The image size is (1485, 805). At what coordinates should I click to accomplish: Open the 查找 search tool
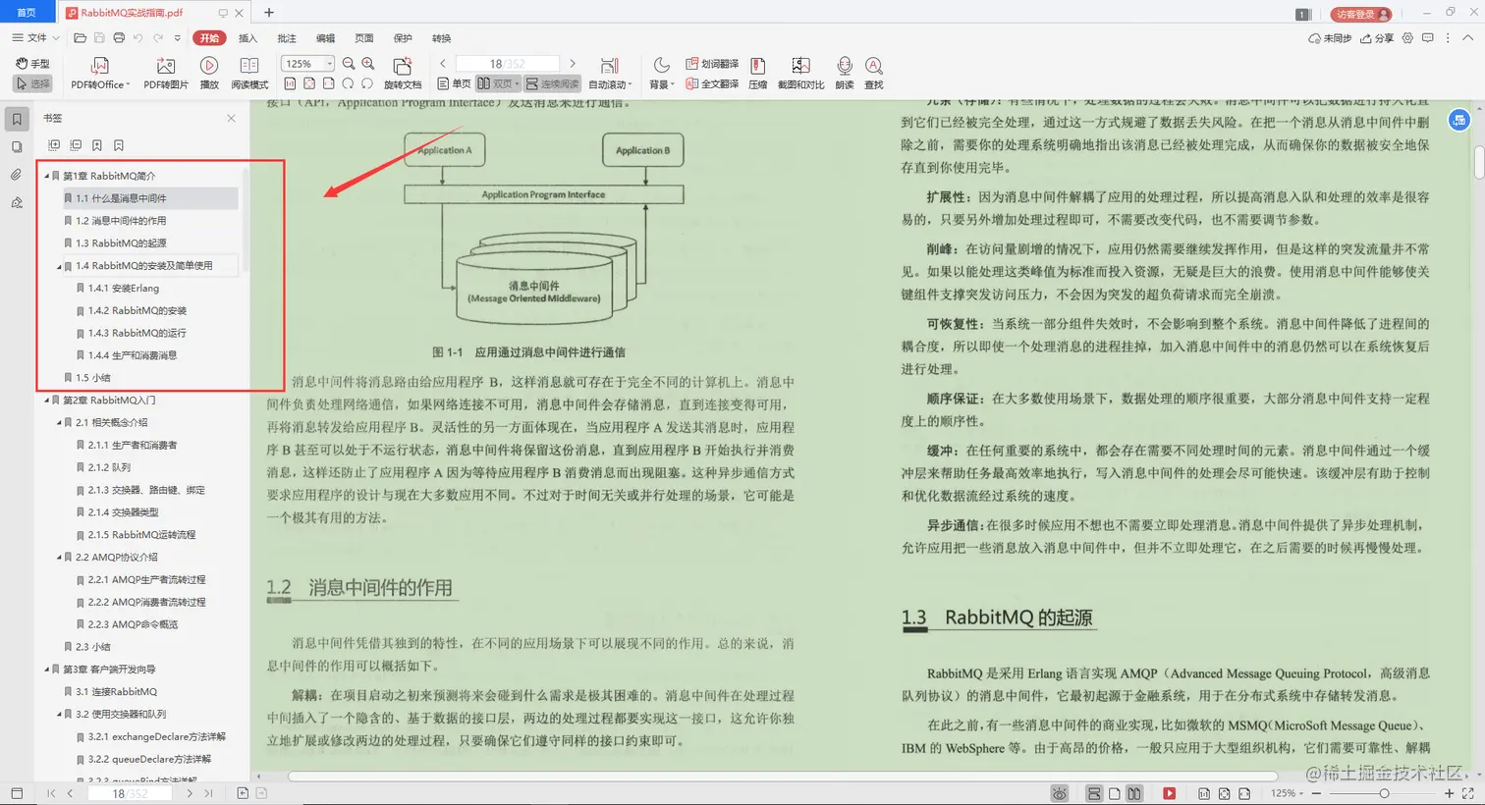[873, 71]
